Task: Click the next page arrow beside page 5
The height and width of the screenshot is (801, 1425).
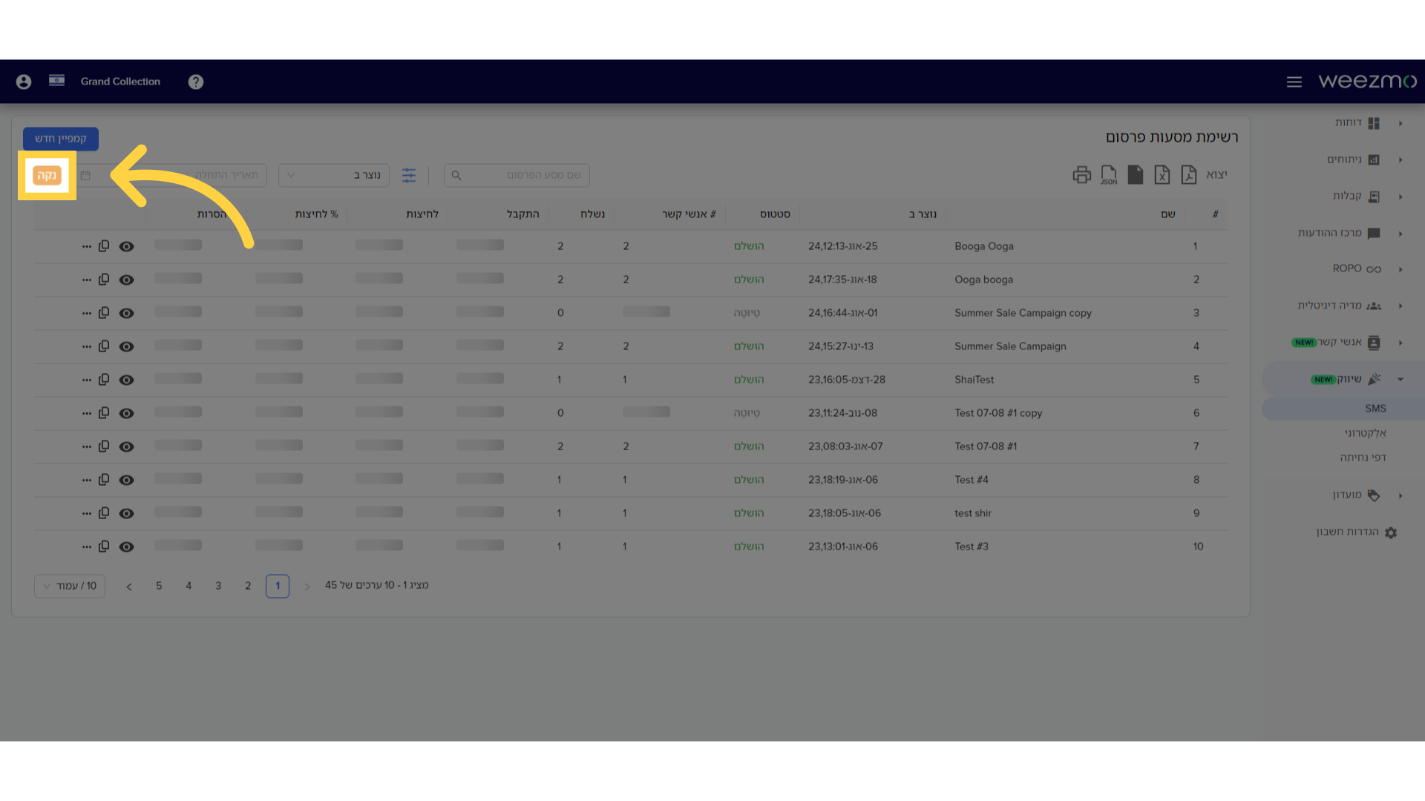Action: tap(129, 587)
